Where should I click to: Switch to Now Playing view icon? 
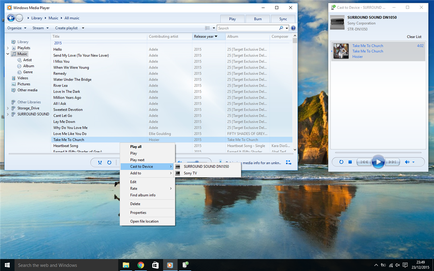(x=288, y=163)
